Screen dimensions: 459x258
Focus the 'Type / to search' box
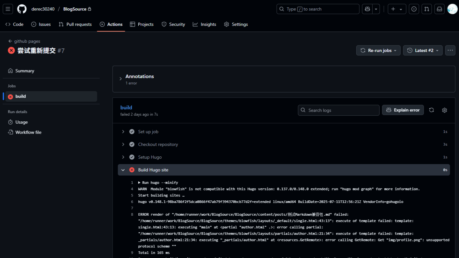tap(318, 9)
